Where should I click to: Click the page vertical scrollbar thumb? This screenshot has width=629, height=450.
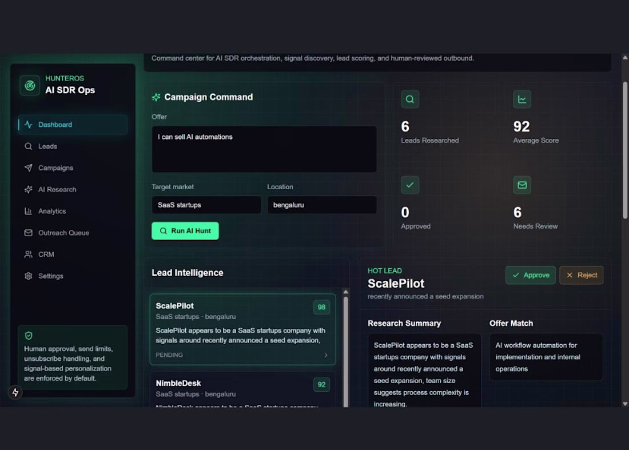pos(625,150)
